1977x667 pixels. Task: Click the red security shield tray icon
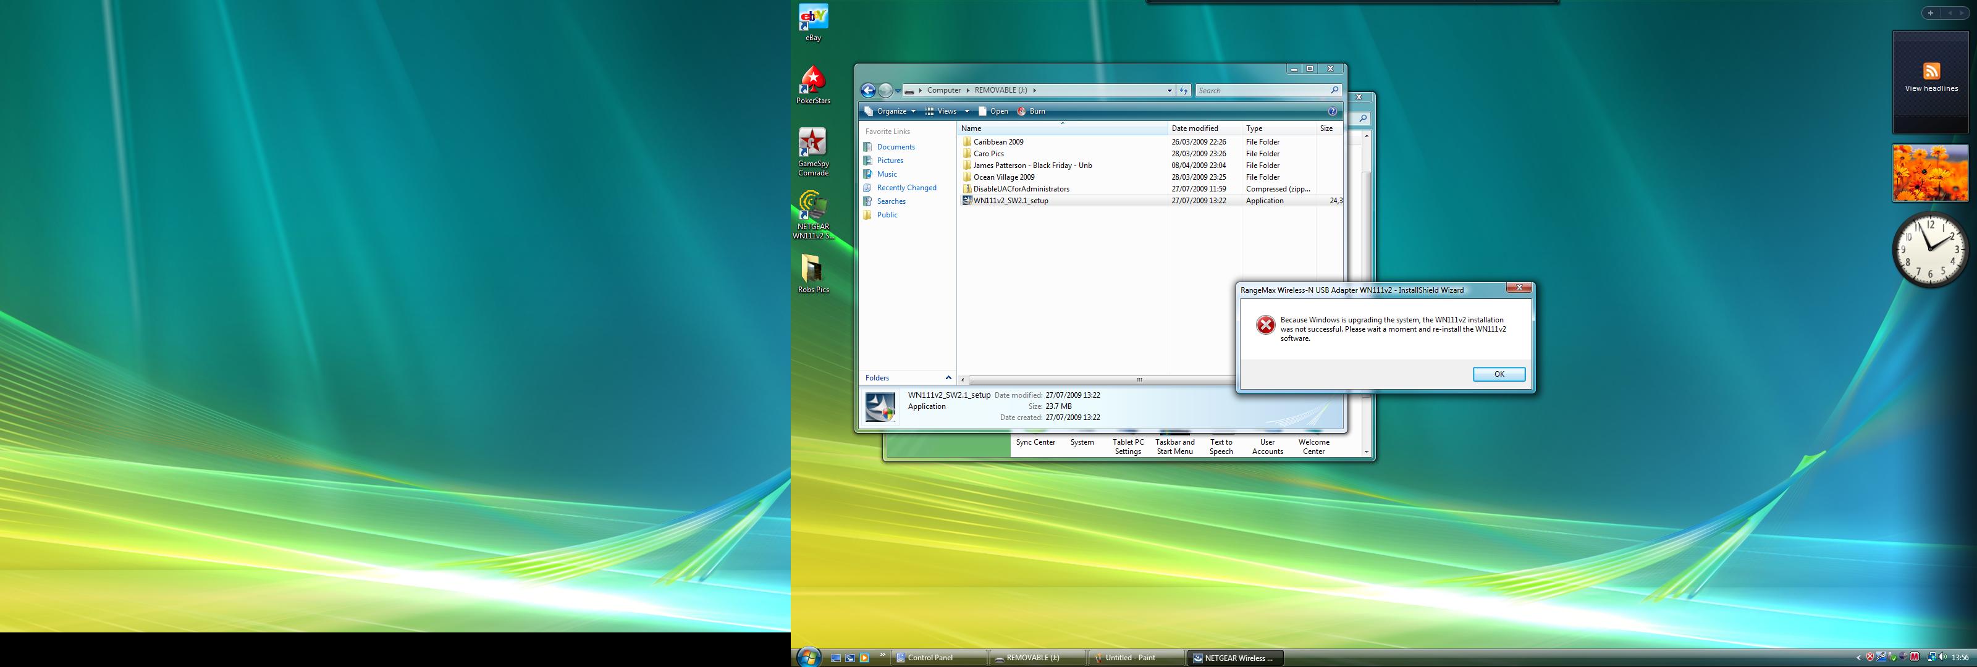click(x=1870, y=657)
